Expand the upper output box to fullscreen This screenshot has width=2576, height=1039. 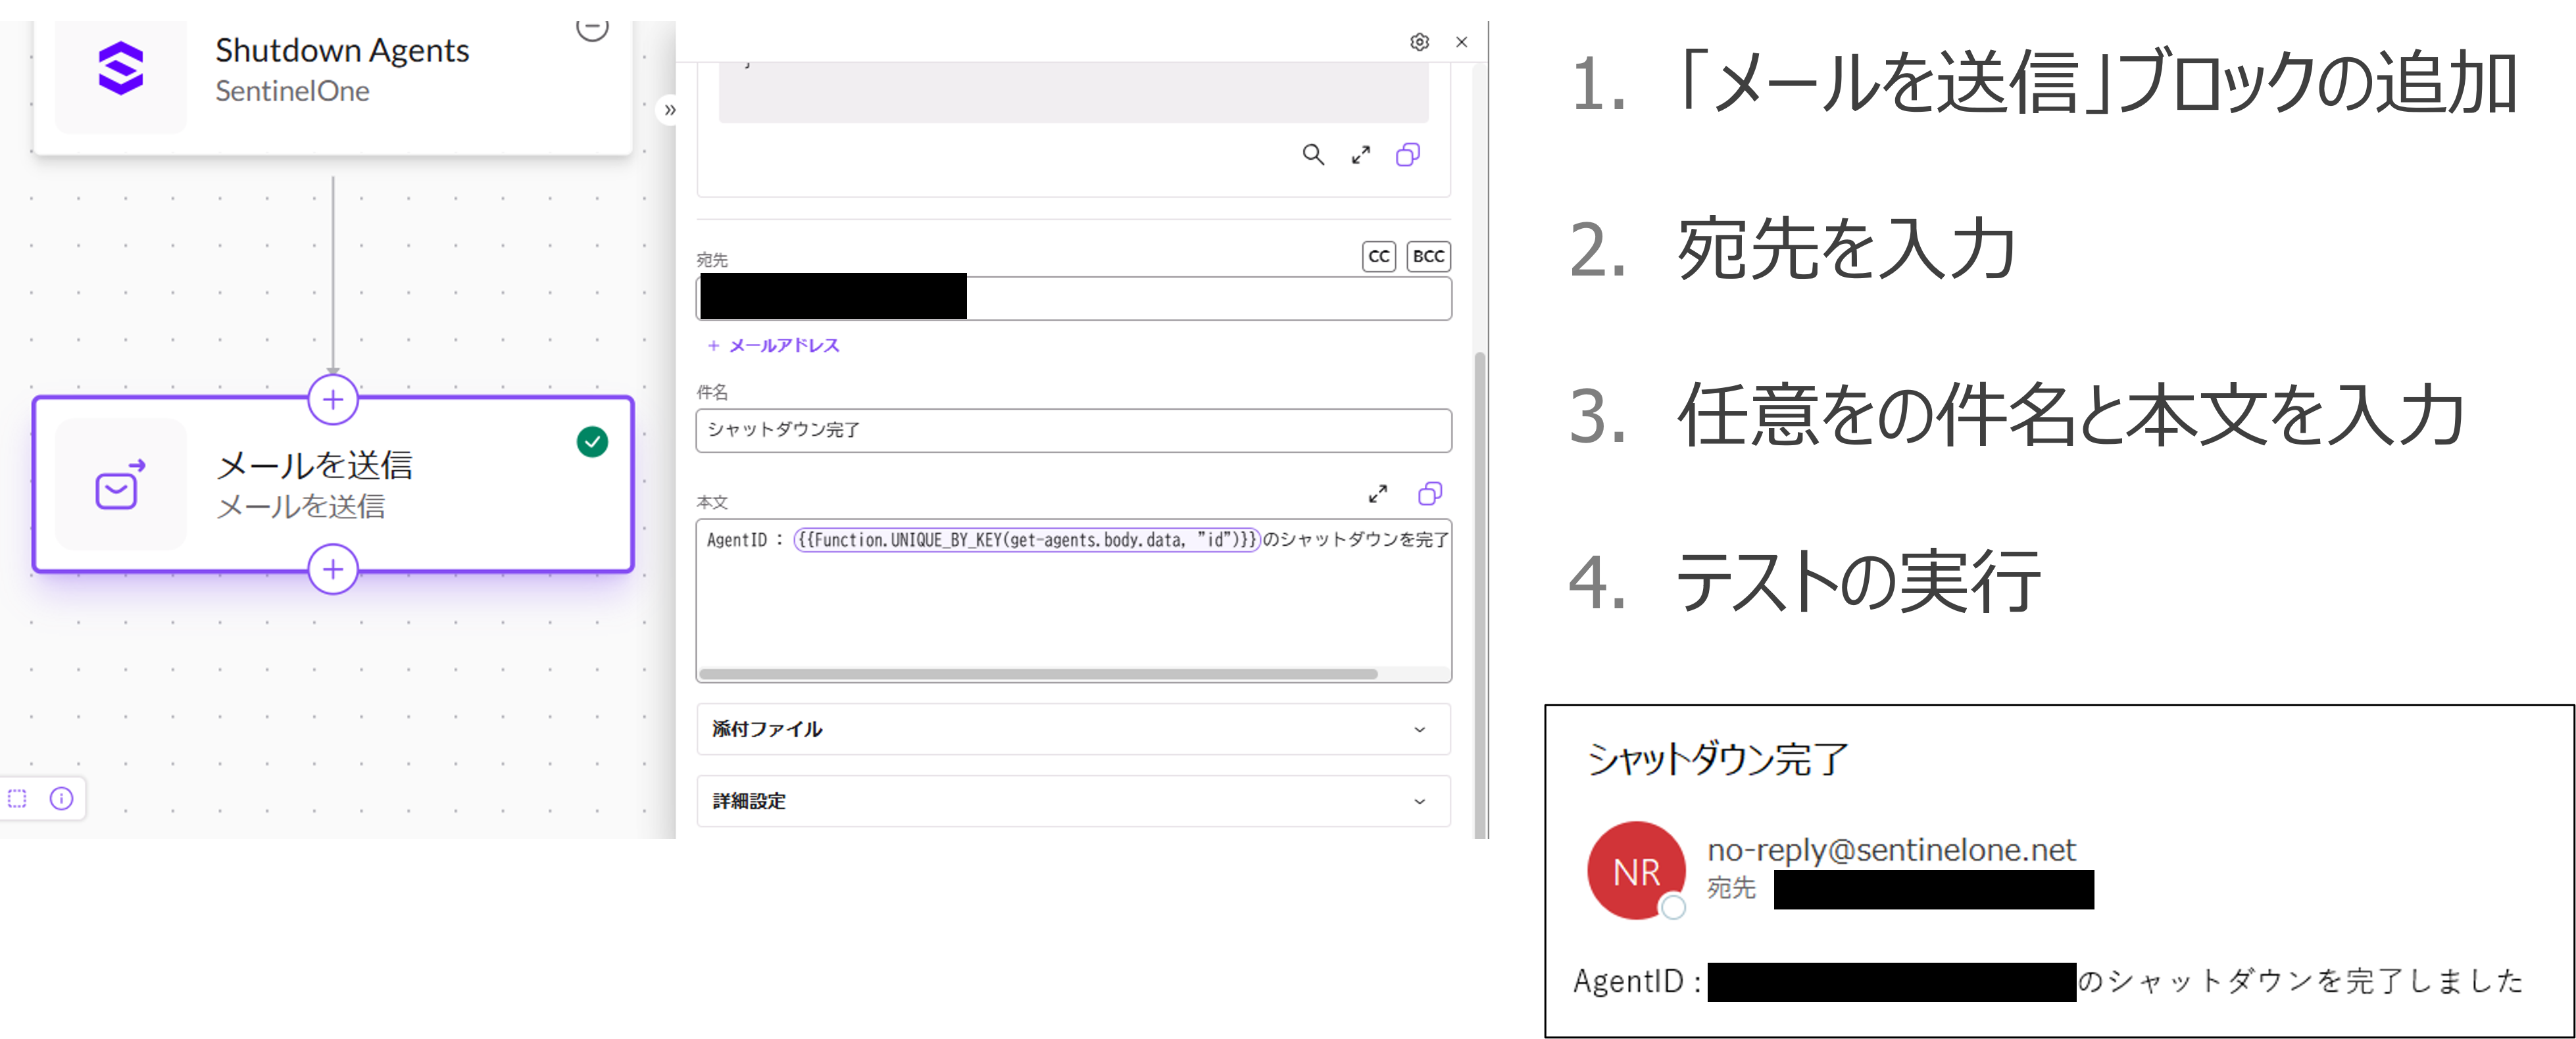point(1360,155)
